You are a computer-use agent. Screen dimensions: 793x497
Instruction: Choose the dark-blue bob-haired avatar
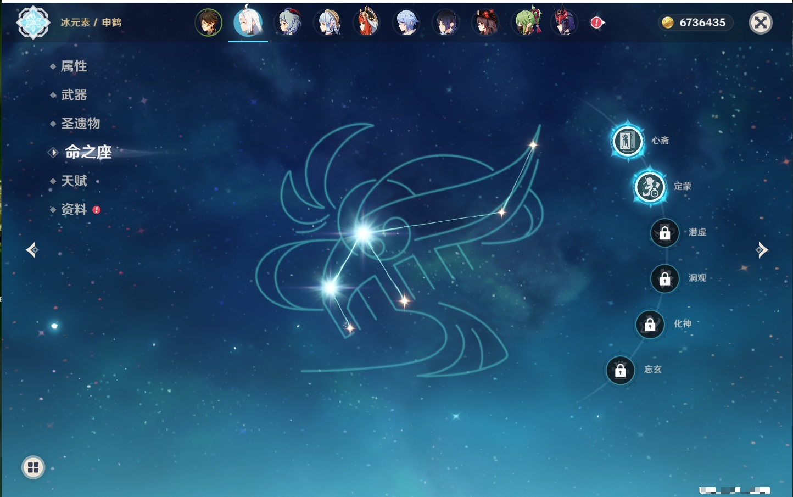point(446,23)
